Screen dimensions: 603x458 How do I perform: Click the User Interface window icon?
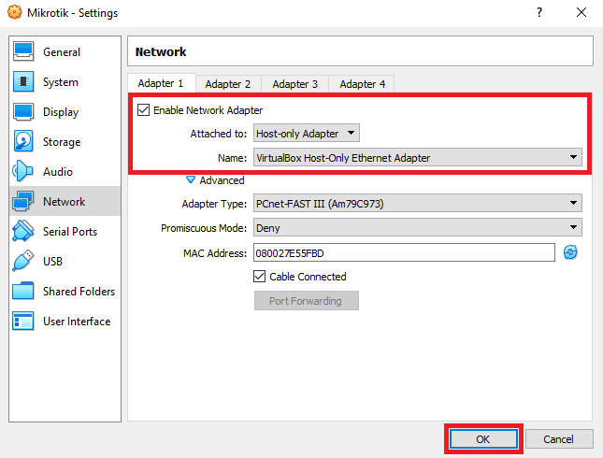click(23, 321)
